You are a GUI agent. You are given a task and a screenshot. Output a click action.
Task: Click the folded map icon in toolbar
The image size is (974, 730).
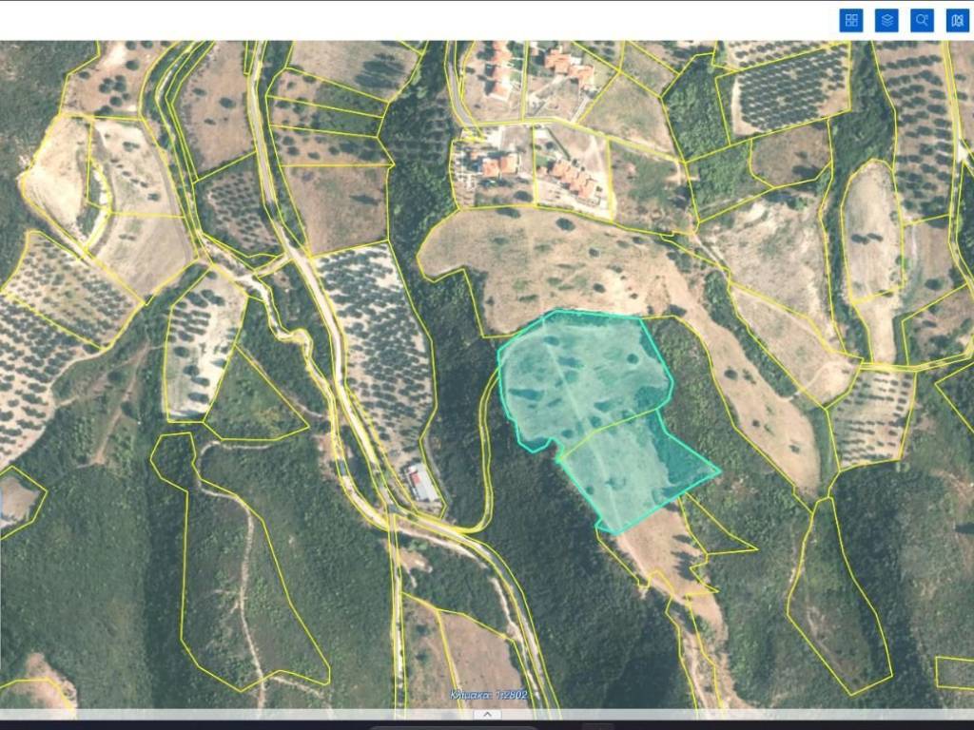(x=957, y=20)
